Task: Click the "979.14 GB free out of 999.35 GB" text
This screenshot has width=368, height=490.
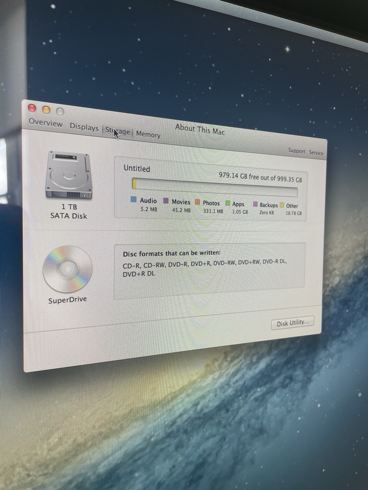Action: coord(260,177)
